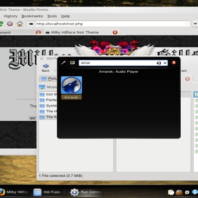Select the Syste... folder in Dolphin
The width and height of the screenshot is (198, 198).
coord(48,106)
